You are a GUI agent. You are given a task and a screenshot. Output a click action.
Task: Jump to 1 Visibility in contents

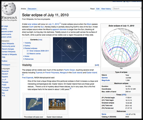click(x=27, y=43)
